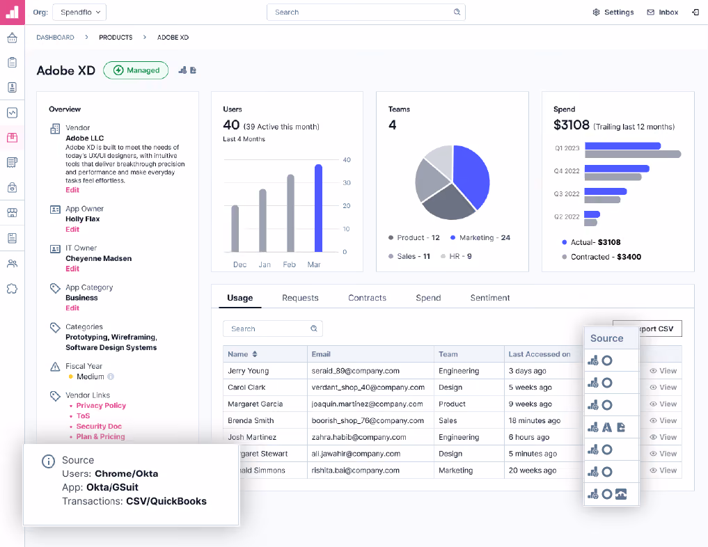Open the clipboard sidebar icon
This screenshot has height=547, width=708.
click(x=13, y=62)
